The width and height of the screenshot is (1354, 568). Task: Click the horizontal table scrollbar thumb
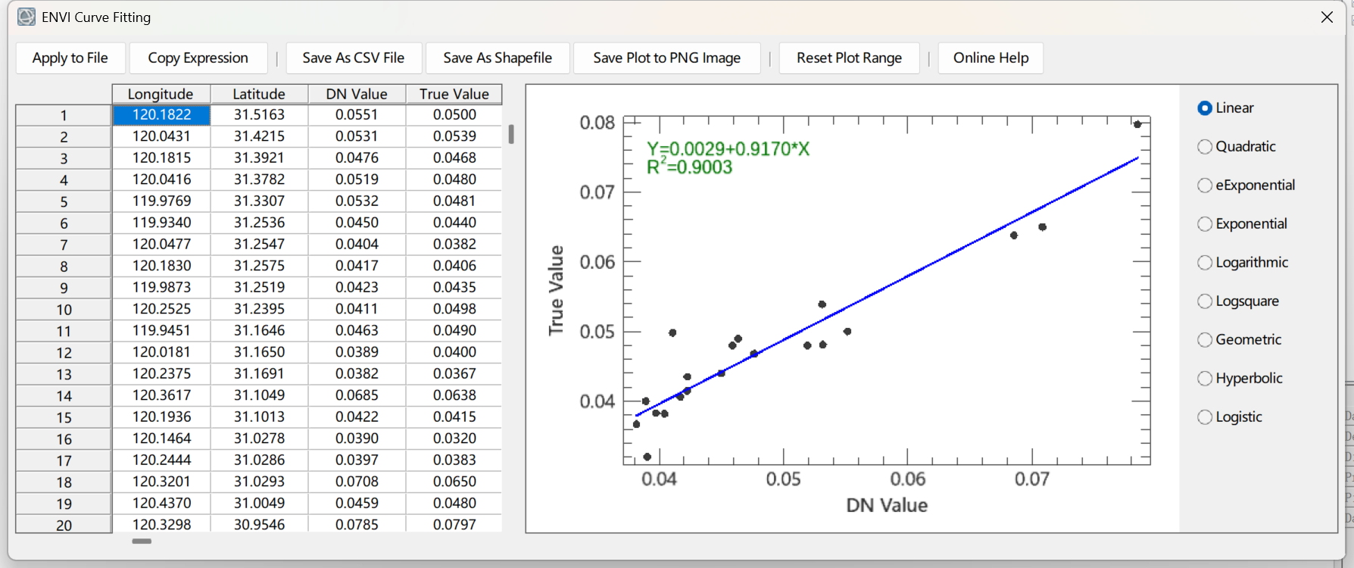pyautogui.click(x=142, y=541)
